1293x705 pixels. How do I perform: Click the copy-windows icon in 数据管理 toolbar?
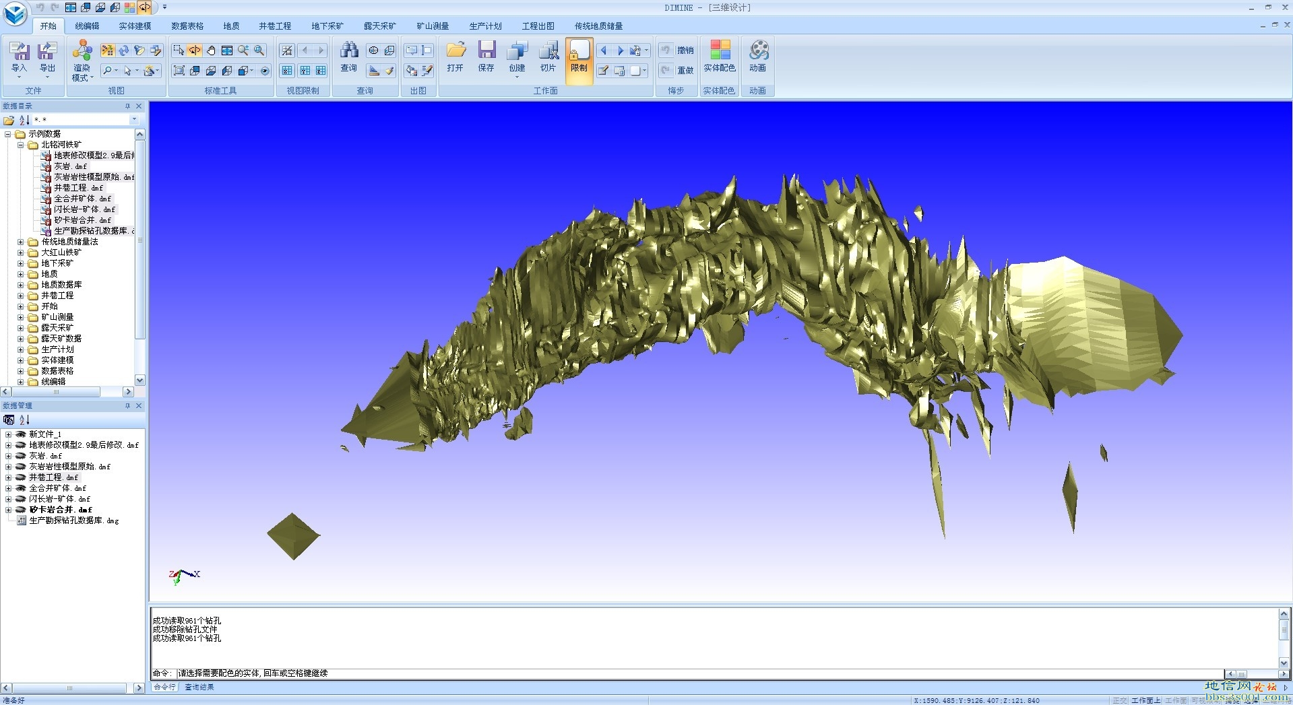(x=9, y=419)
